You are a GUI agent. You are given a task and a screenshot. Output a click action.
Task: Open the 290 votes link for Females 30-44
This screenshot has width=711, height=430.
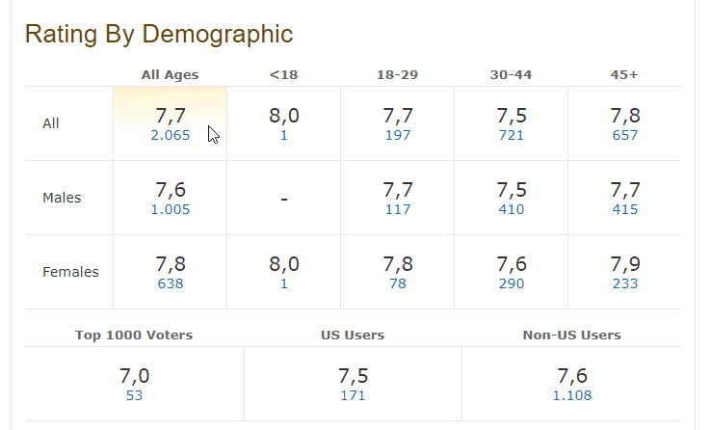(x=512, y=284)
